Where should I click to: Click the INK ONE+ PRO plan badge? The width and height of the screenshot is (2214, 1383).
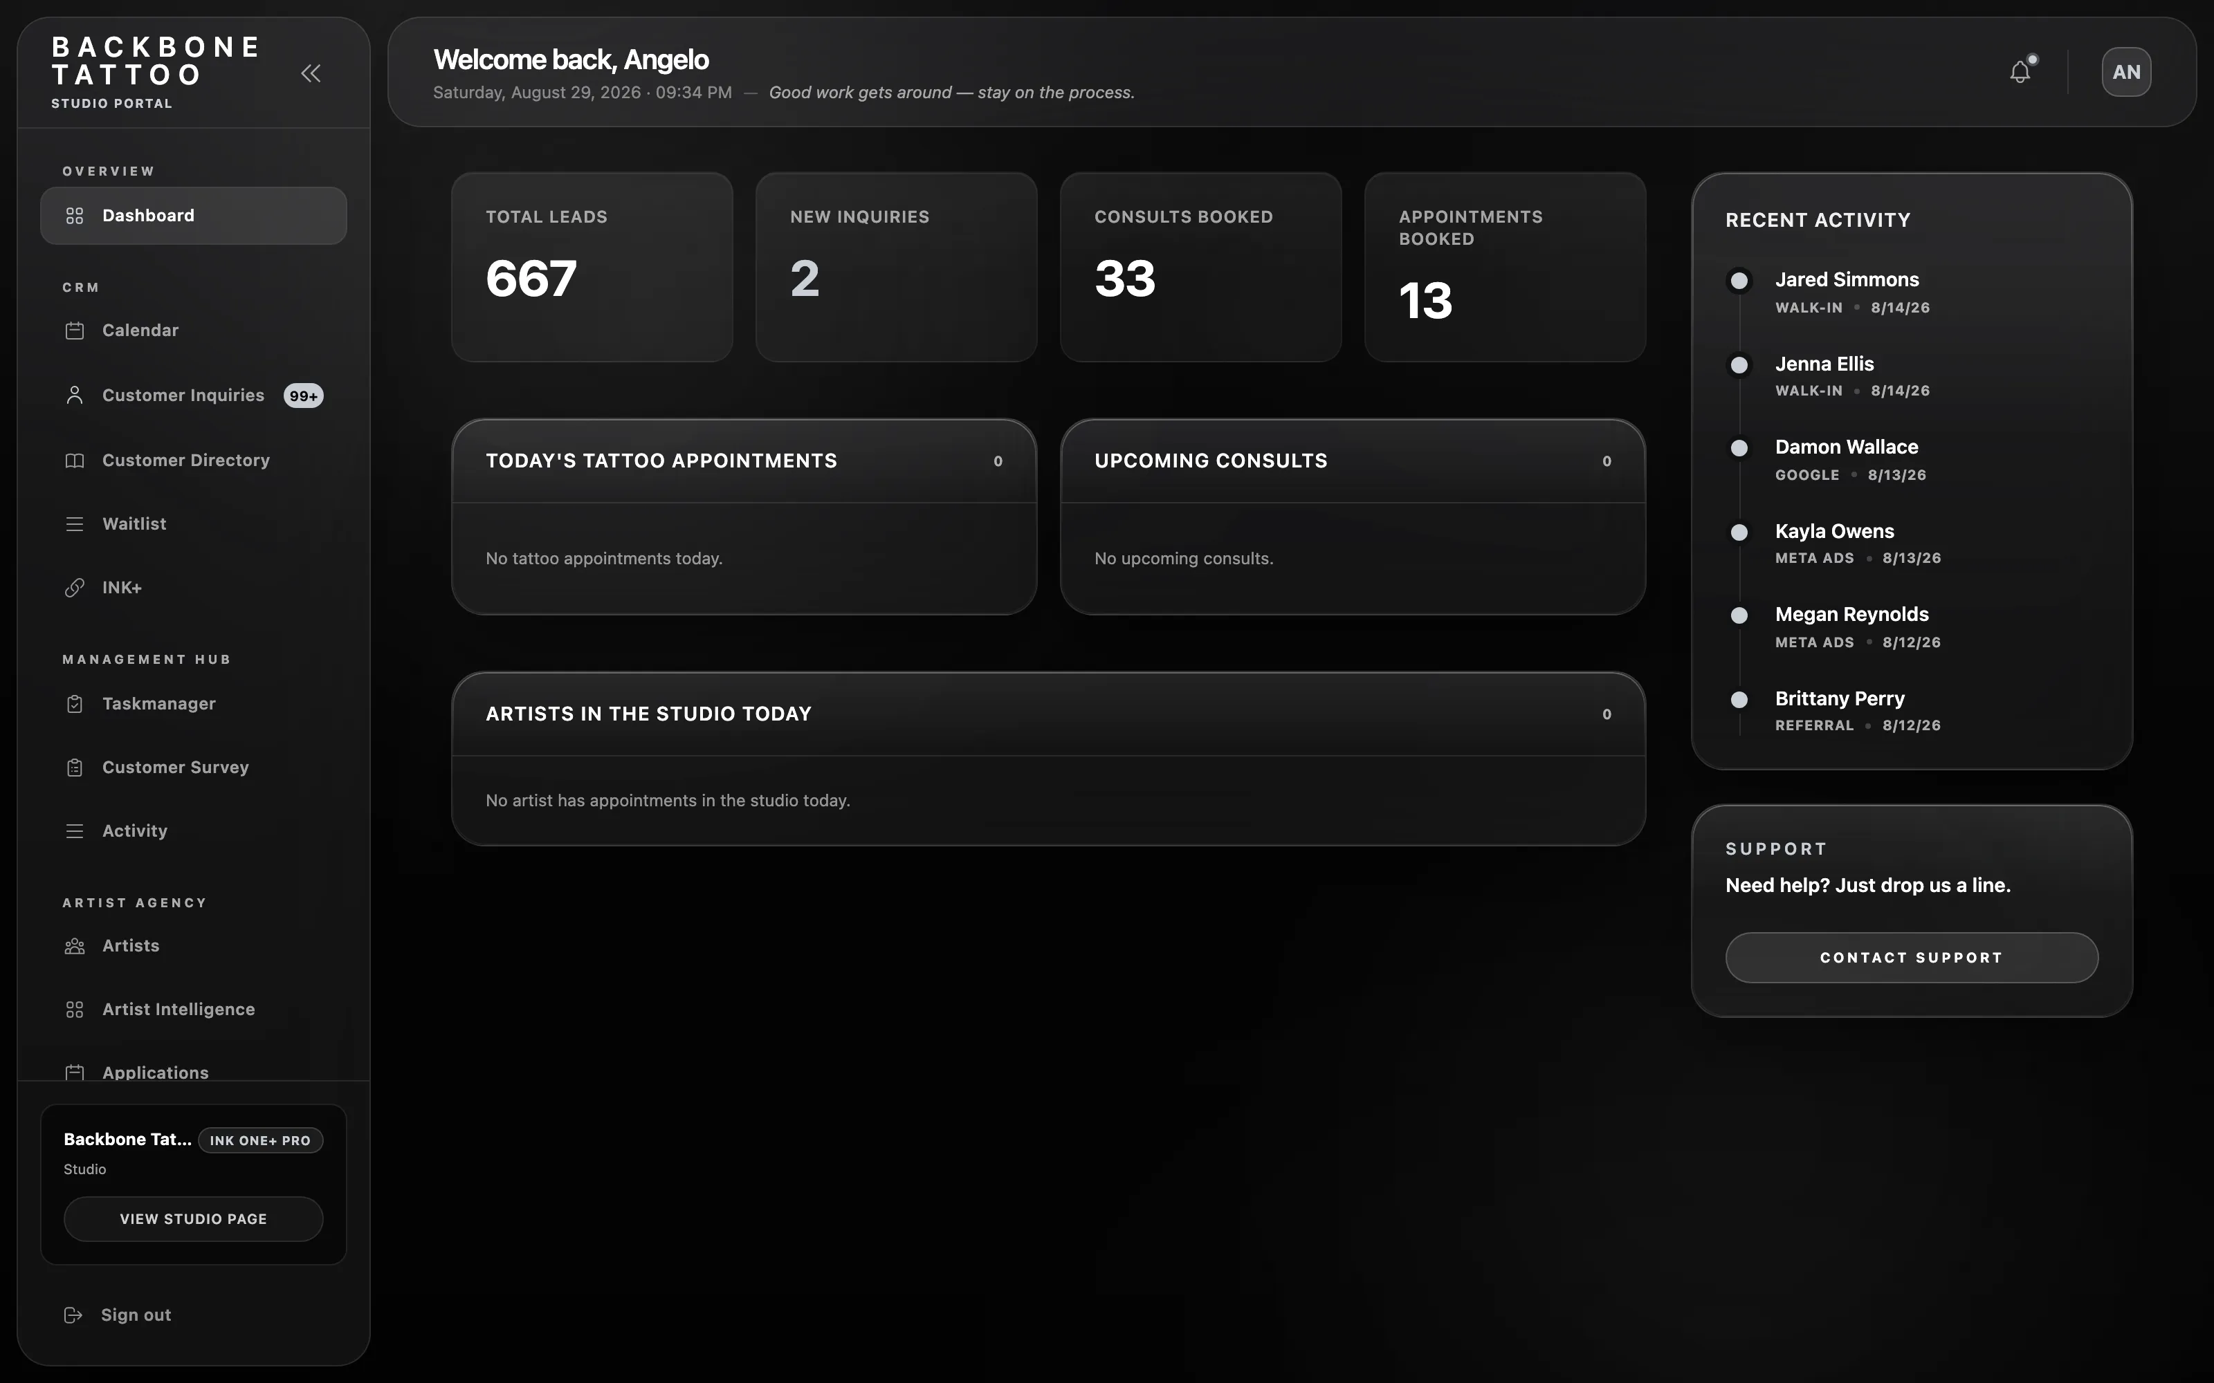(260, 1140)
